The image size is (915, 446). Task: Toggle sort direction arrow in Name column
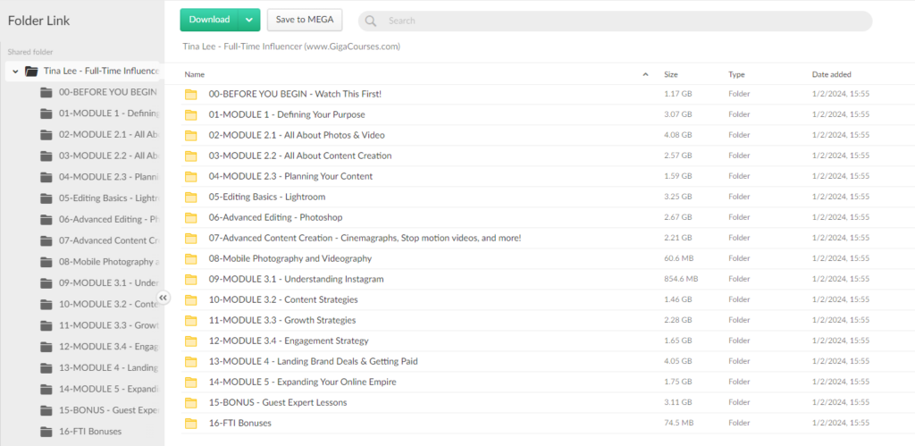click(x=645, y=74)
